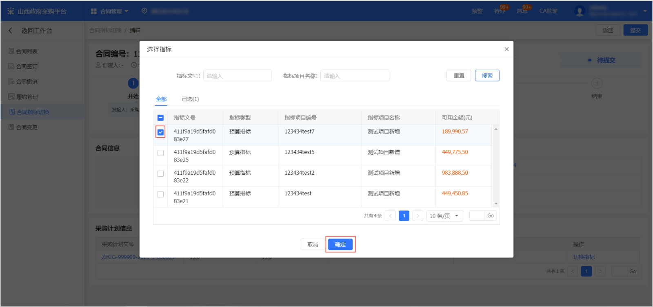Open 履约管理 in the sidebar
The width and height of the screenshot is (653, 307).
(x=27, y=97)
